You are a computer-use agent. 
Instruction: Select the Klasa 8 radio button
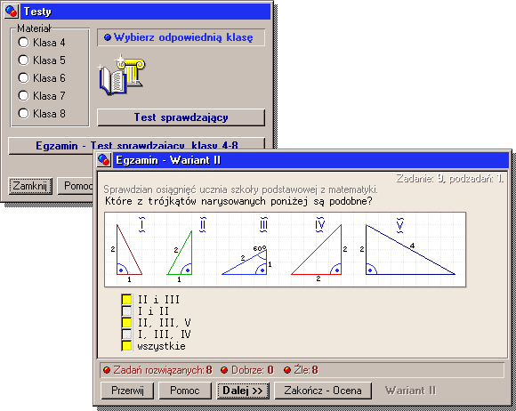tap(23, 113)
